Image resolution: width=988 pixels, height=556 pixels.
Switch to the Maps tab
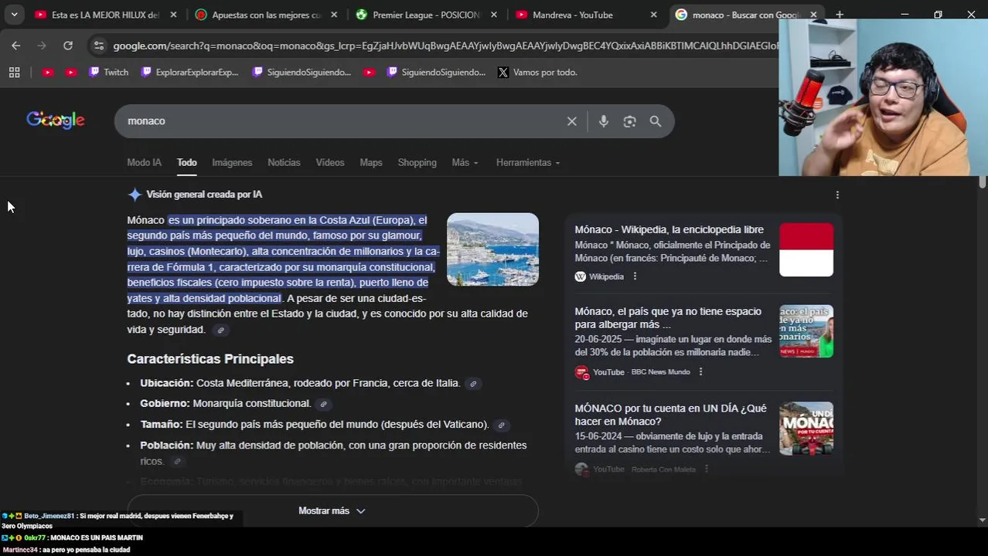click(371, 162)
